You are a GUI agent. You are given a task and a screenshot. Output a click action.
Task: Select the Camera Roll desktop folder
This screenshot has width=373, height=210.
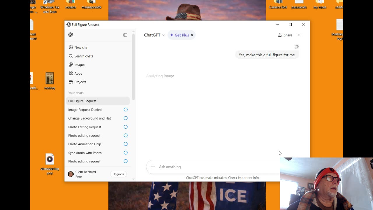point(278,5)
